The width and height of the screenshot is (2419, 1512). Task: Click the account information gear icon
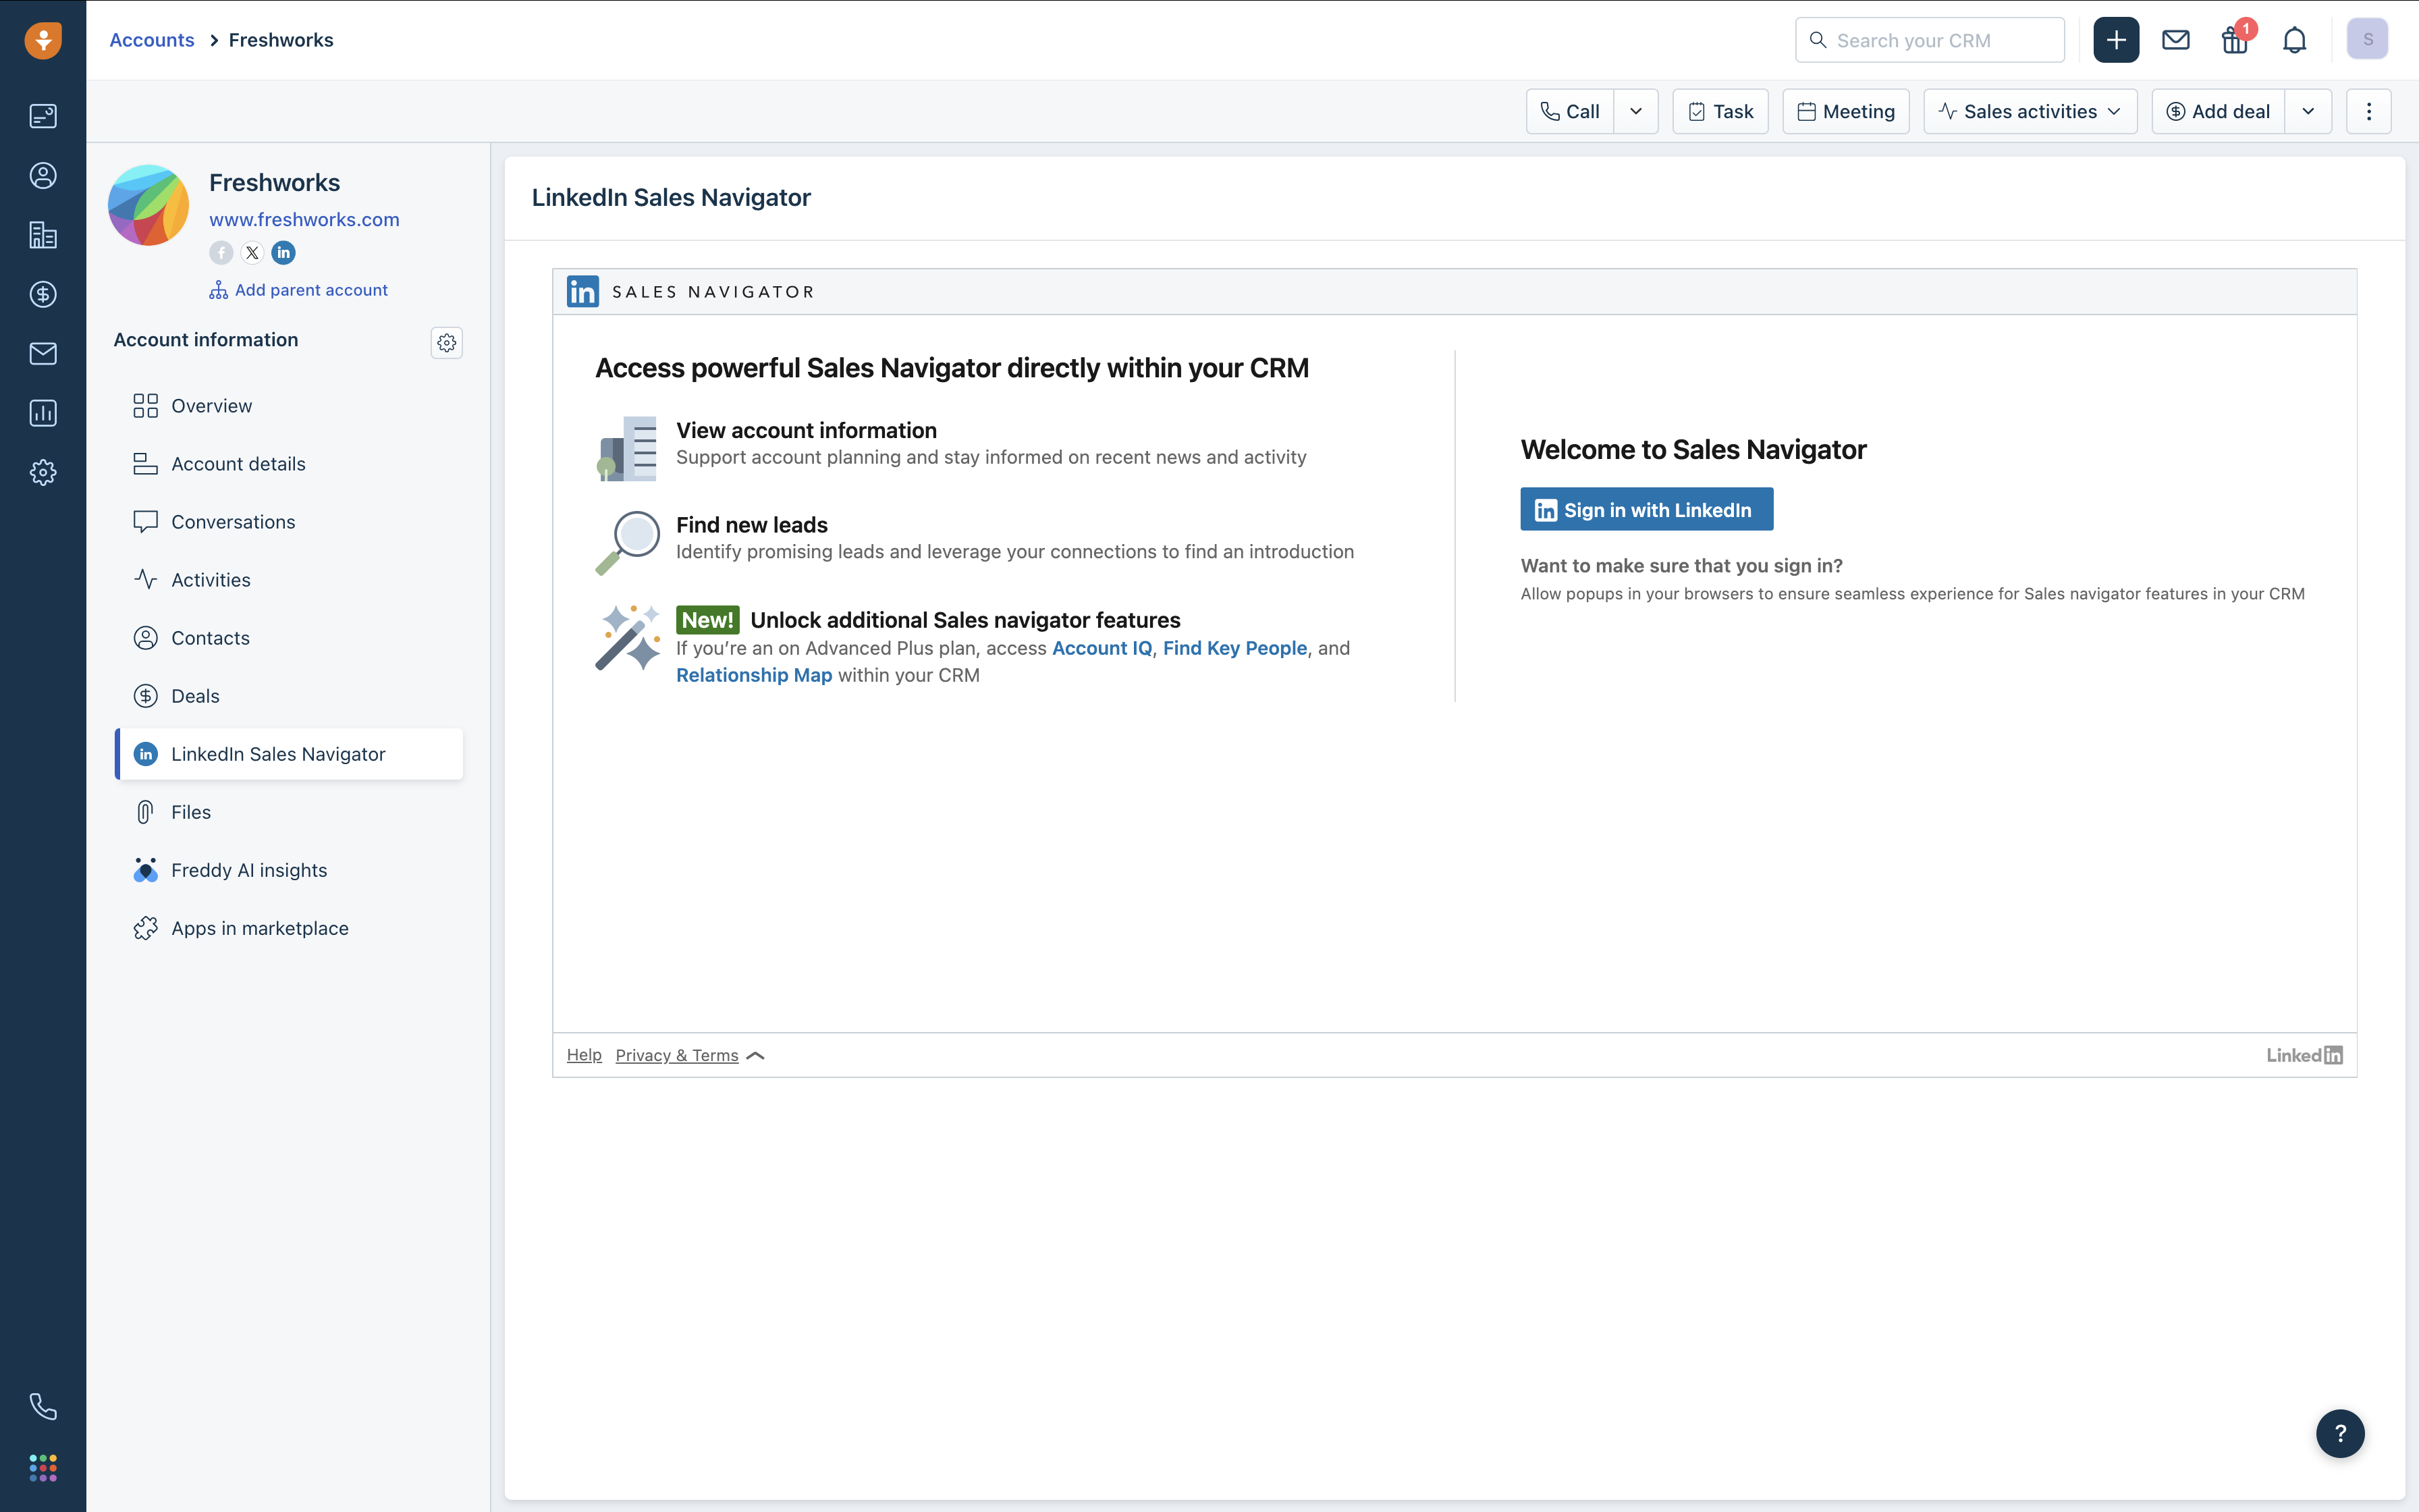click(x=447, y=343)
